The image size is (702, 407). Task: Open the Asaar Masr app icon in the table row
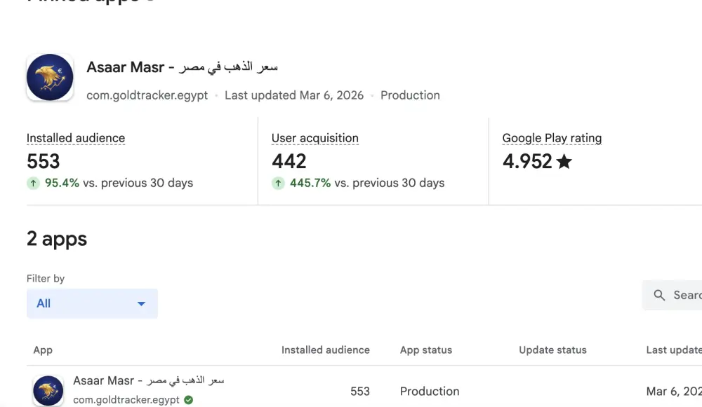click(48, 390)
